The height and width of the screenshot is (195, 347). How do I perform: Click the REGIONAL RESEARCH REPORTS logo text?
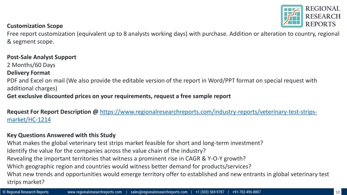tap(323, 16)
